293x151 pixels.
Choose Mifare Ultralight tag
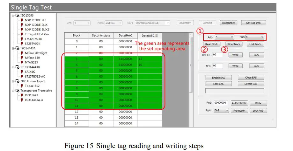[36, 53]
